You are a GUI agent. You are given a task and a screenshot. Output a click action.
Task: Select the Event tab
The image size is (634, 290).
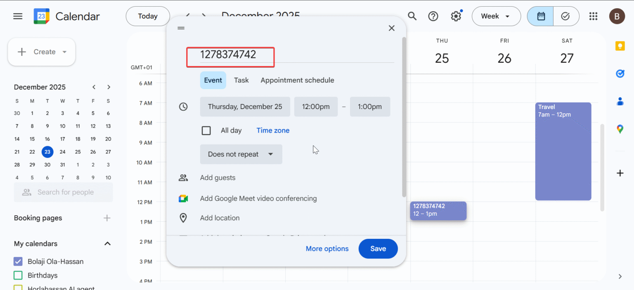(x=213, y=80)
